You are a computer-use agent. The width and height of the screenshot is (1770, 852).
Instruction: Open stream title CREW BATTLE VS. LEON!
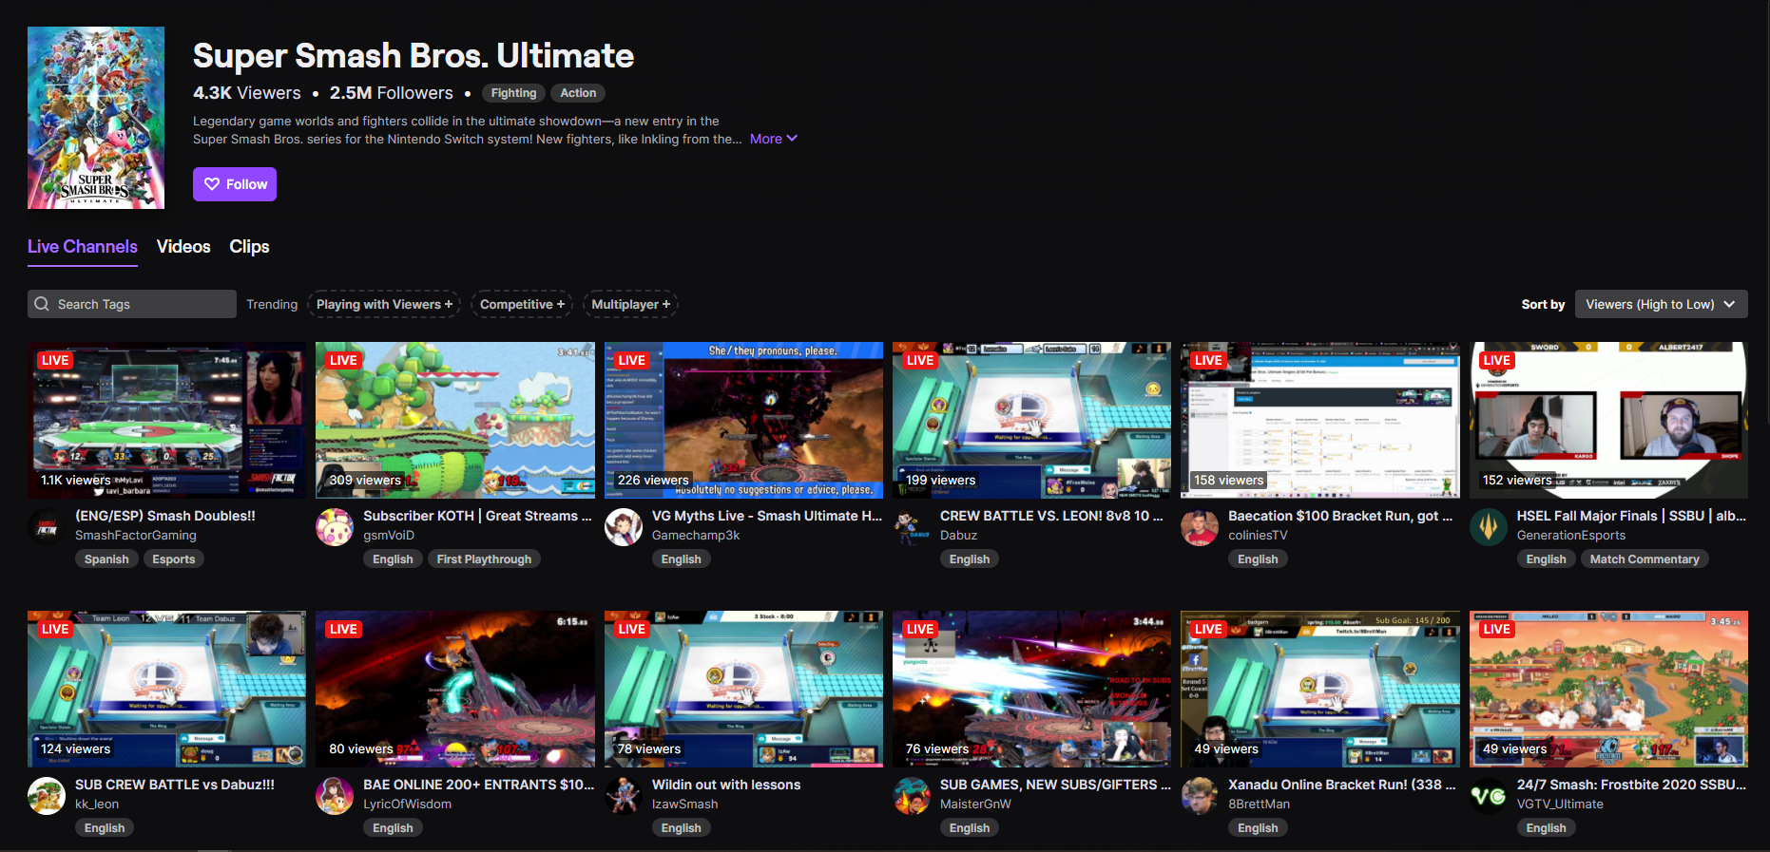tap(1051, 516)
